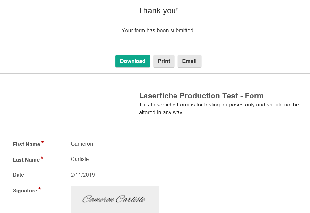Click the First Name value Cameron
This screenshot has width=310, height=213.
coord(82,144)
